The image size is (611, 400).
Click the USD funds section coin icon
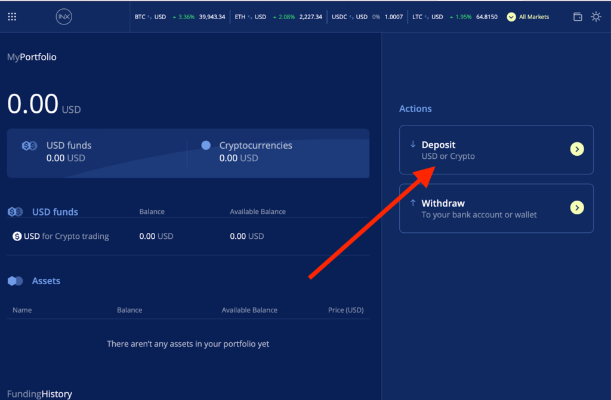click(x=15, y=212)
